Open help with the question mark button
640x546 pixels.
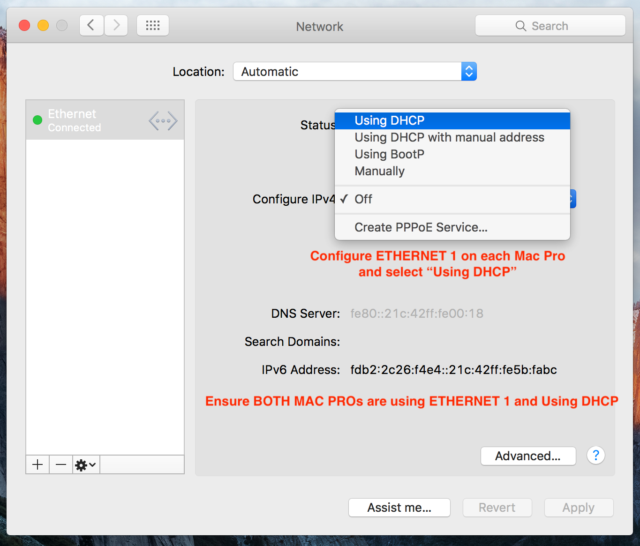[596, 455]
